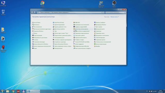Screen dimensions: 165x93
Task: Open Брандмауэр Windows item
Action: tap(100, 25)
